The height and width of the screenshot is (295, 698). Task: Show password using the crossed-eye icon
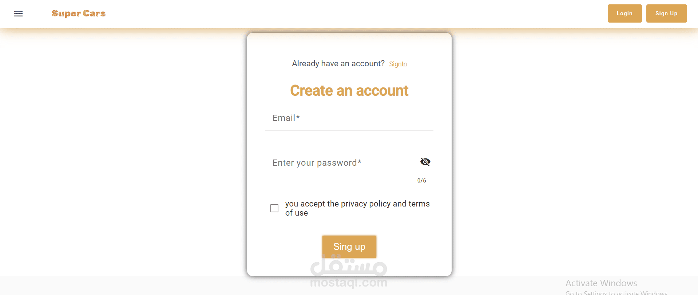coord(425,162)
